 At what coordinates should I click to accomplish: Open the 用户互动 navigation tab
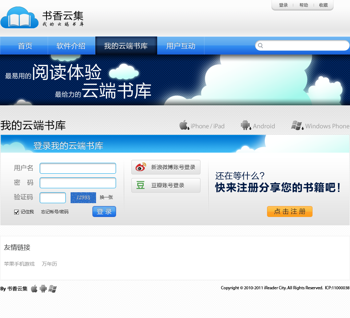click(181, 46)
